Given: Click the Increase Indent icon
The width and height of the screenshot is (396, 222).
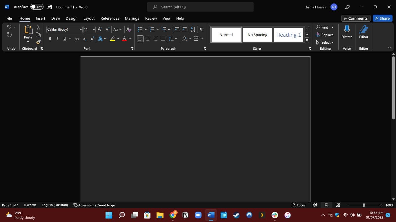Looking at the screenshot, I should coord(185,29).
